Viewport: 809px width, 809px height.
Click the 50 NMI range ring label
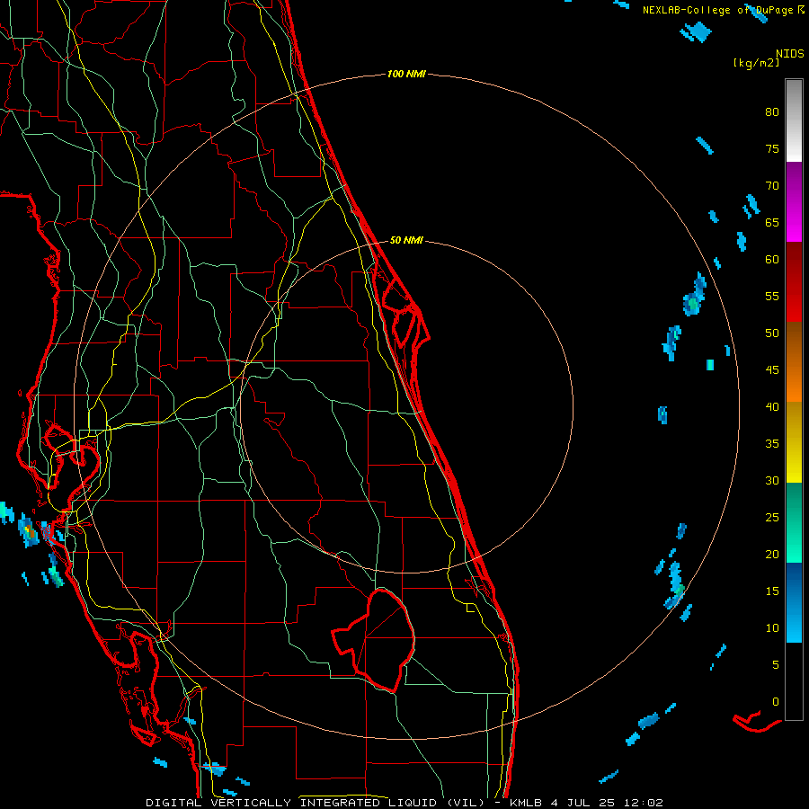[x=406, y=240]
